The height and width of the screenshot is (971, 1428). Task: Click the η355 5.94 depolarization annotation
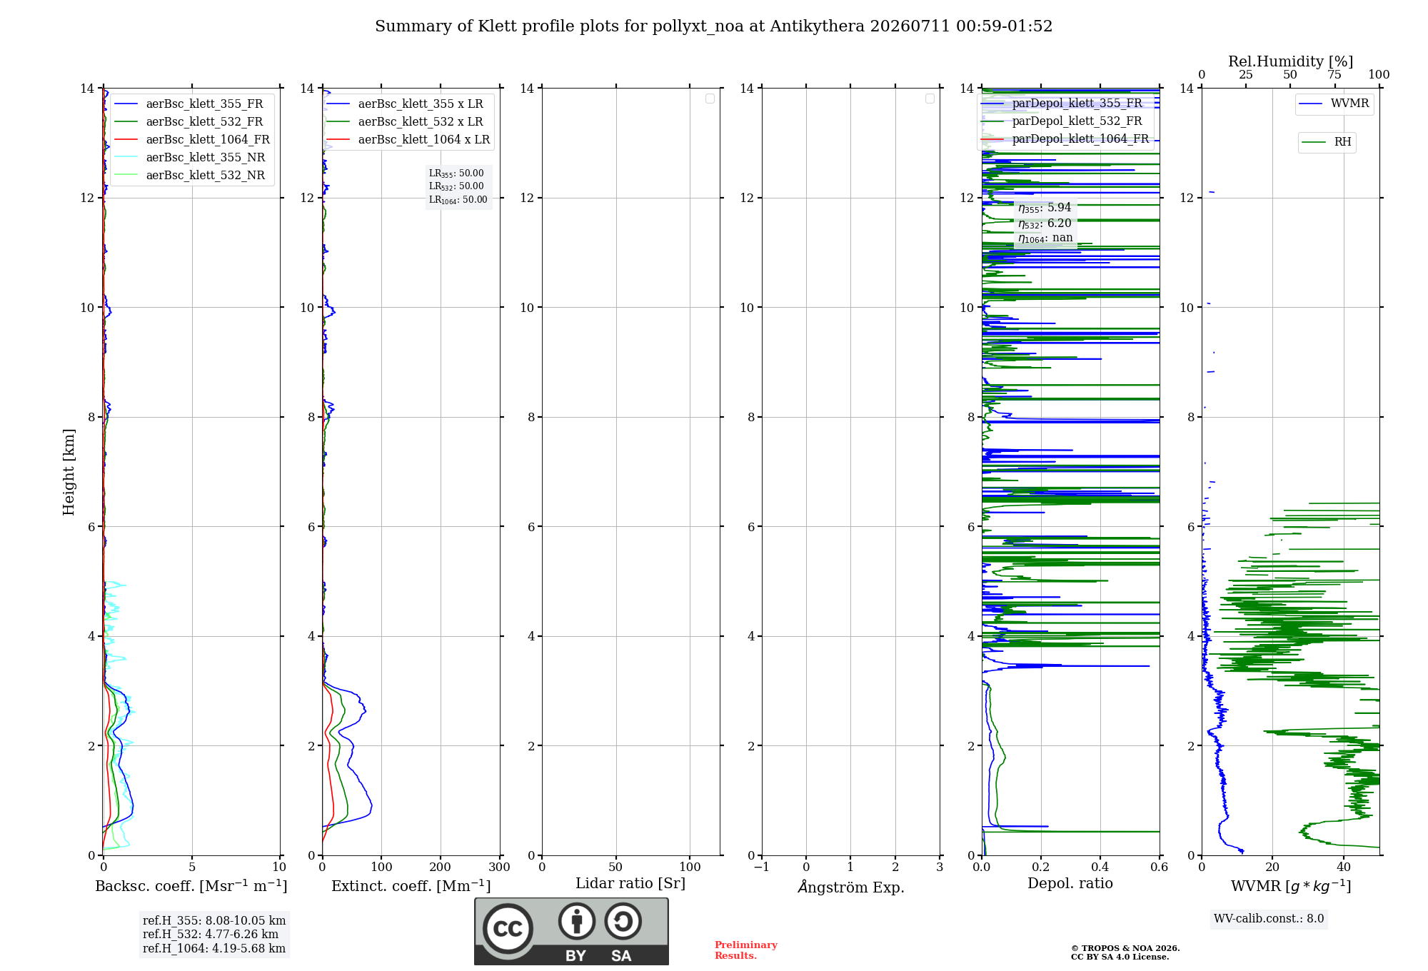(1045, 208)
